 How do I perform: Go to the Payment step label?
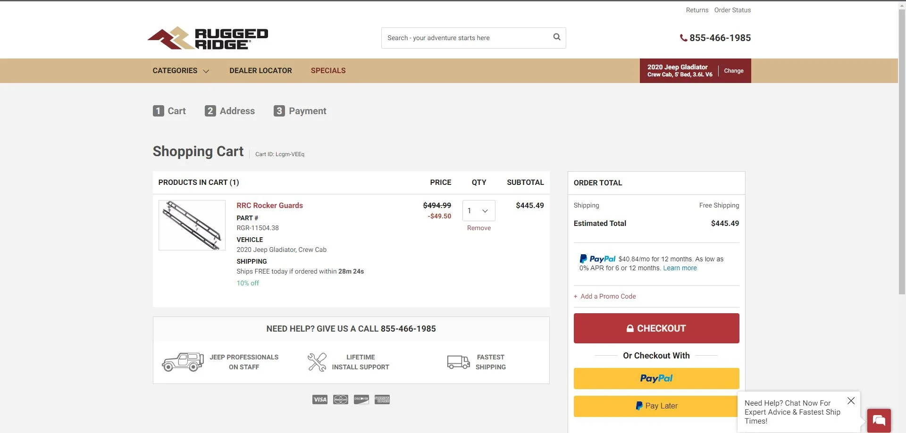(308, 111)
